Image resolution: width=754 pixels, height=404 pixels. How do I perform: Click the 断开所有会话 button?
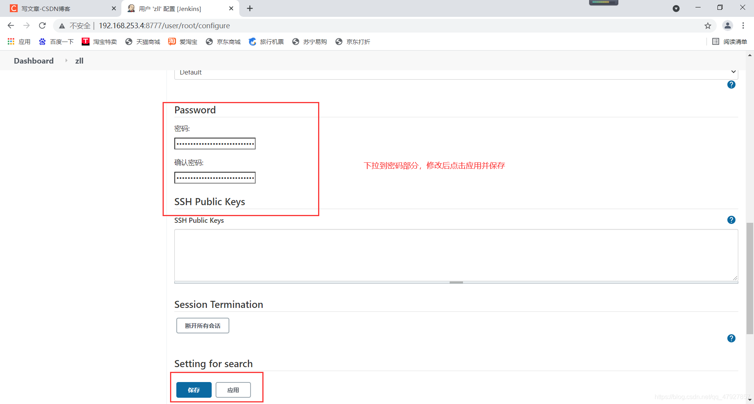pos(203,326)
